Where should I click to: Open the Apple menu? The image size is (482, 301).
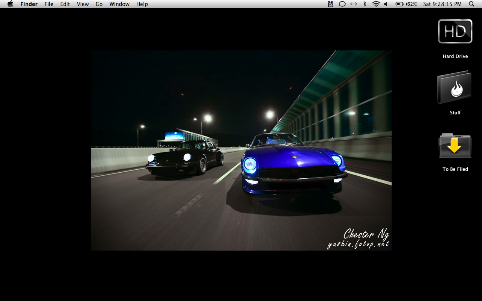[10, 4]
